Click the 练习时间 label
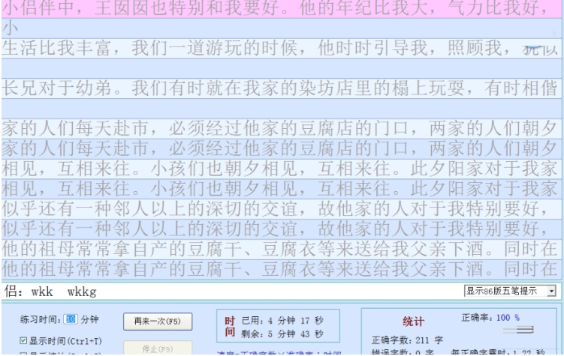The height and width of the screenshot is (356, 564). [x=40, y=319]
